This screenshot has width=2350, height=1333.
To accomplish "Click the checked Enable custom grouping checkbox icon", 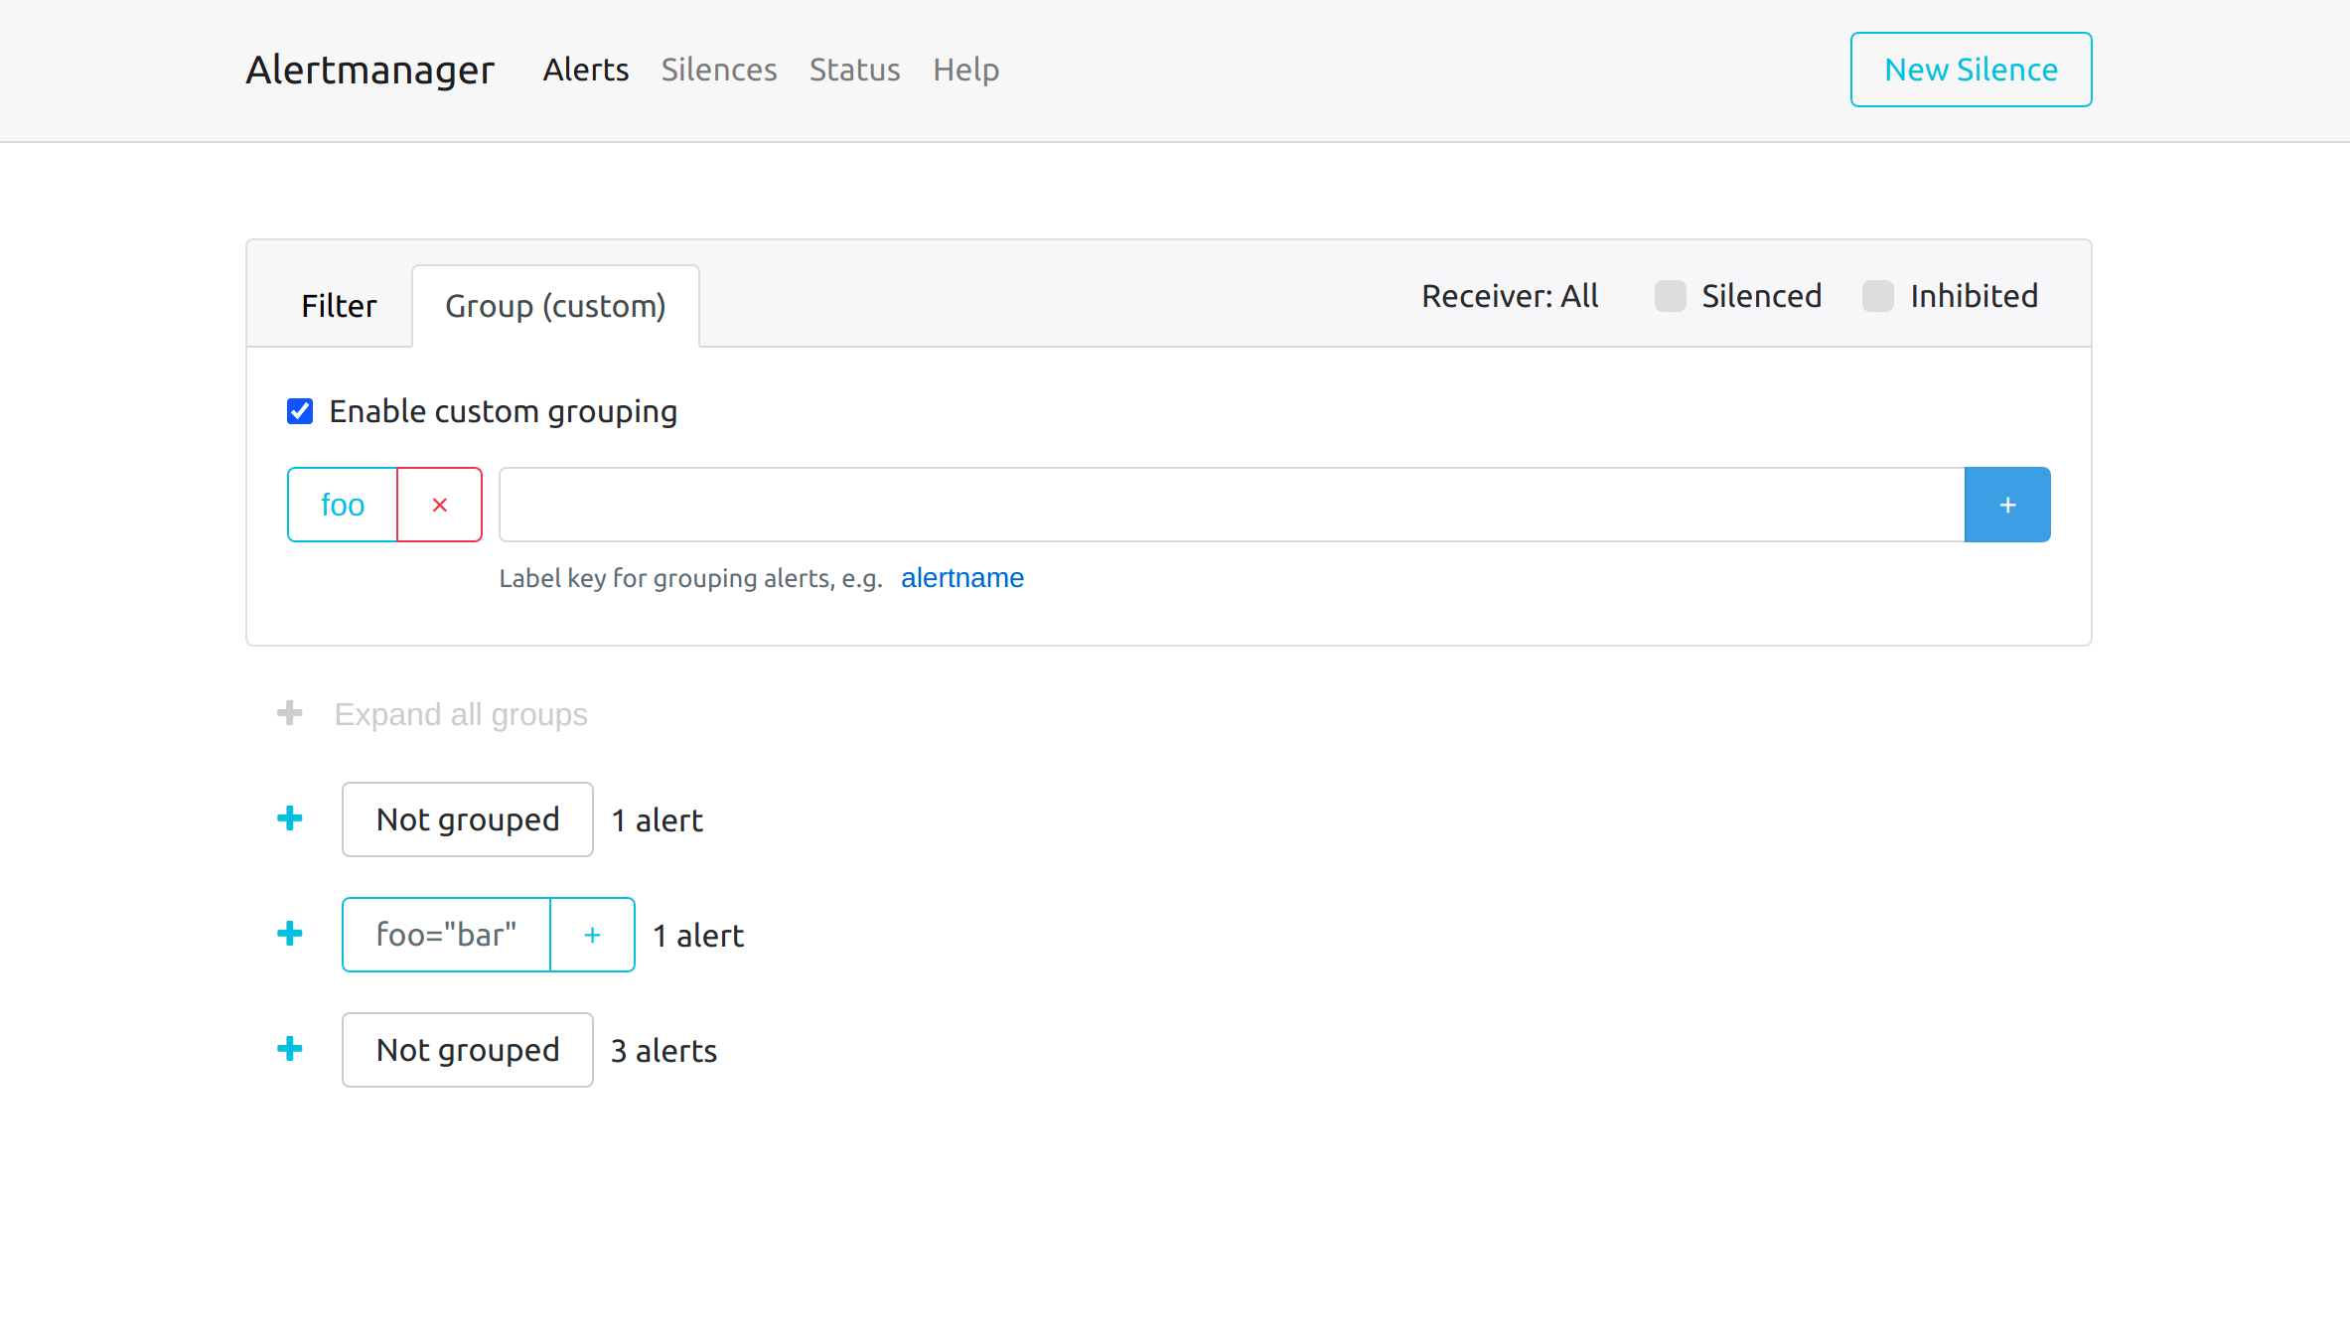I will point(299,410).
